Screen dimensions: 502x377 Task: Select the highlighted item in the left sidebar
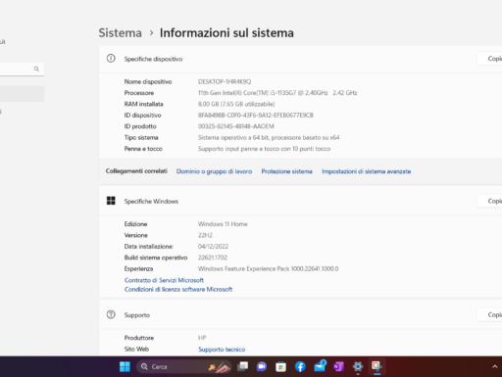click(x=22, y=94)
